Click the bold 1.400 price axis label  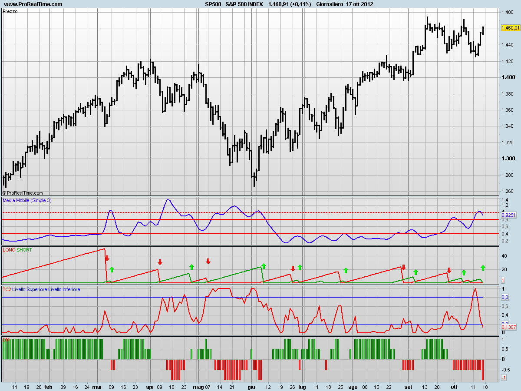pos(508,77)
